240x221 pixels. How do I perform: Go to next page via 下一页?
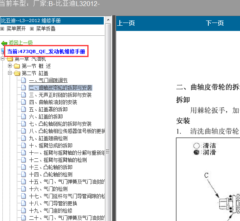click(x=215, y=23)
